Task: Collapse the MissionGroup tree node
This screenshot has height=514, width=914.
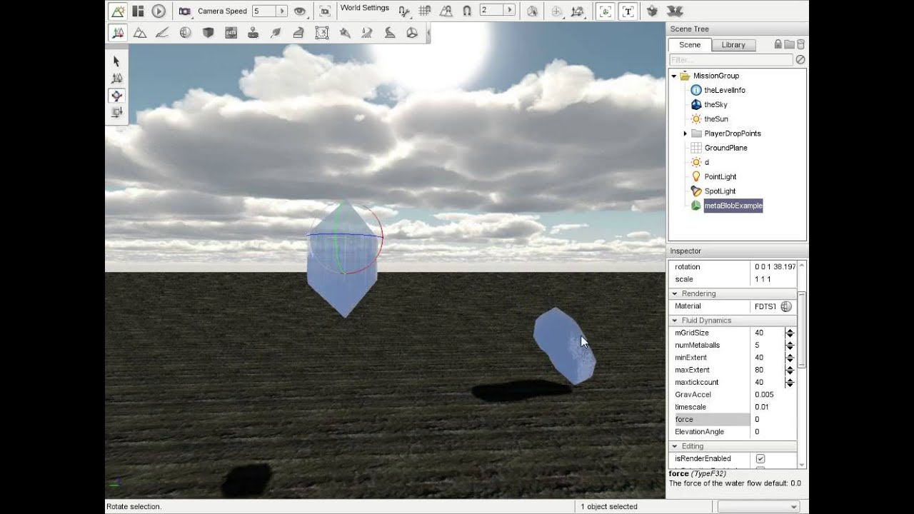Action: point(673,76)
